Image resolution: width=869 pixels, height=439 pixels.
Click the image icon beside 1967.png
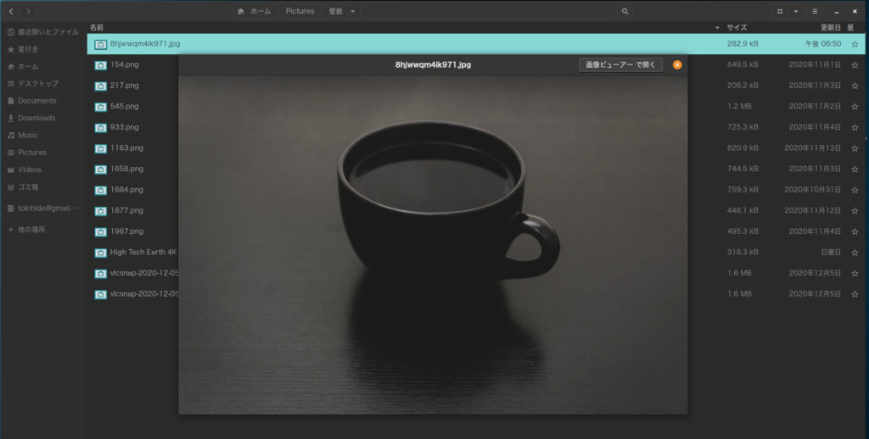pyautogui.click(x=100, y=232)
